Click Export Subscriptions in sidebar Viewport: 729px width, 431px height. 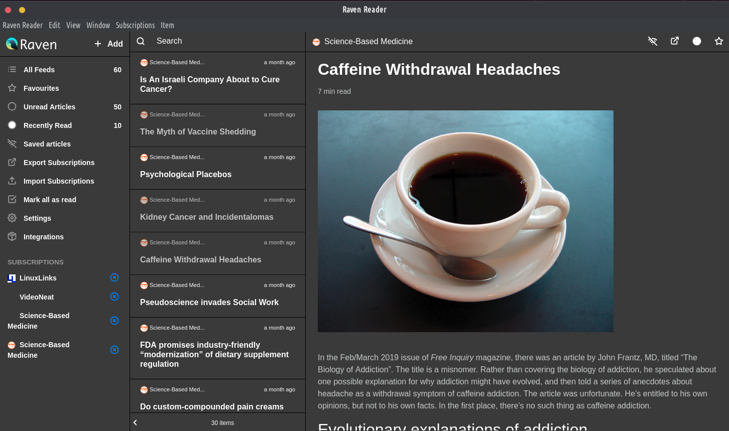(59, 163)
